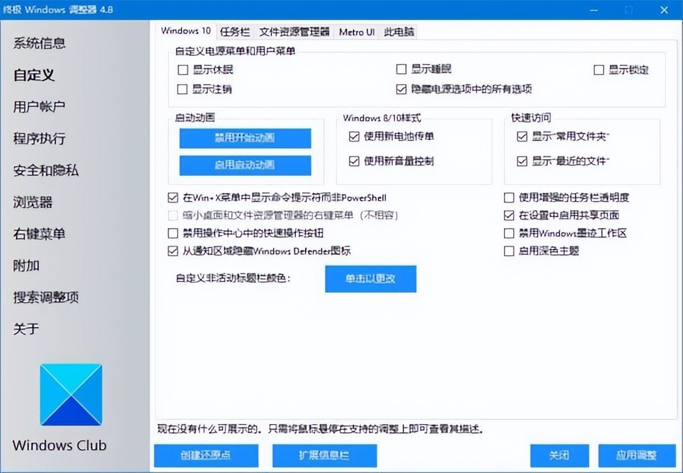The image size is (683, 473).
Task: Select 附加 in the sidebar
Action: coord(26,265)
